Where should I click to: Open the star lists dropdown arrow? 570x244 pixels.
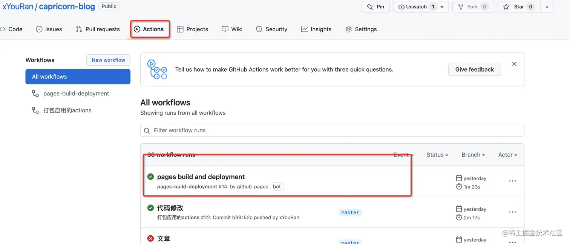(547, 6)
